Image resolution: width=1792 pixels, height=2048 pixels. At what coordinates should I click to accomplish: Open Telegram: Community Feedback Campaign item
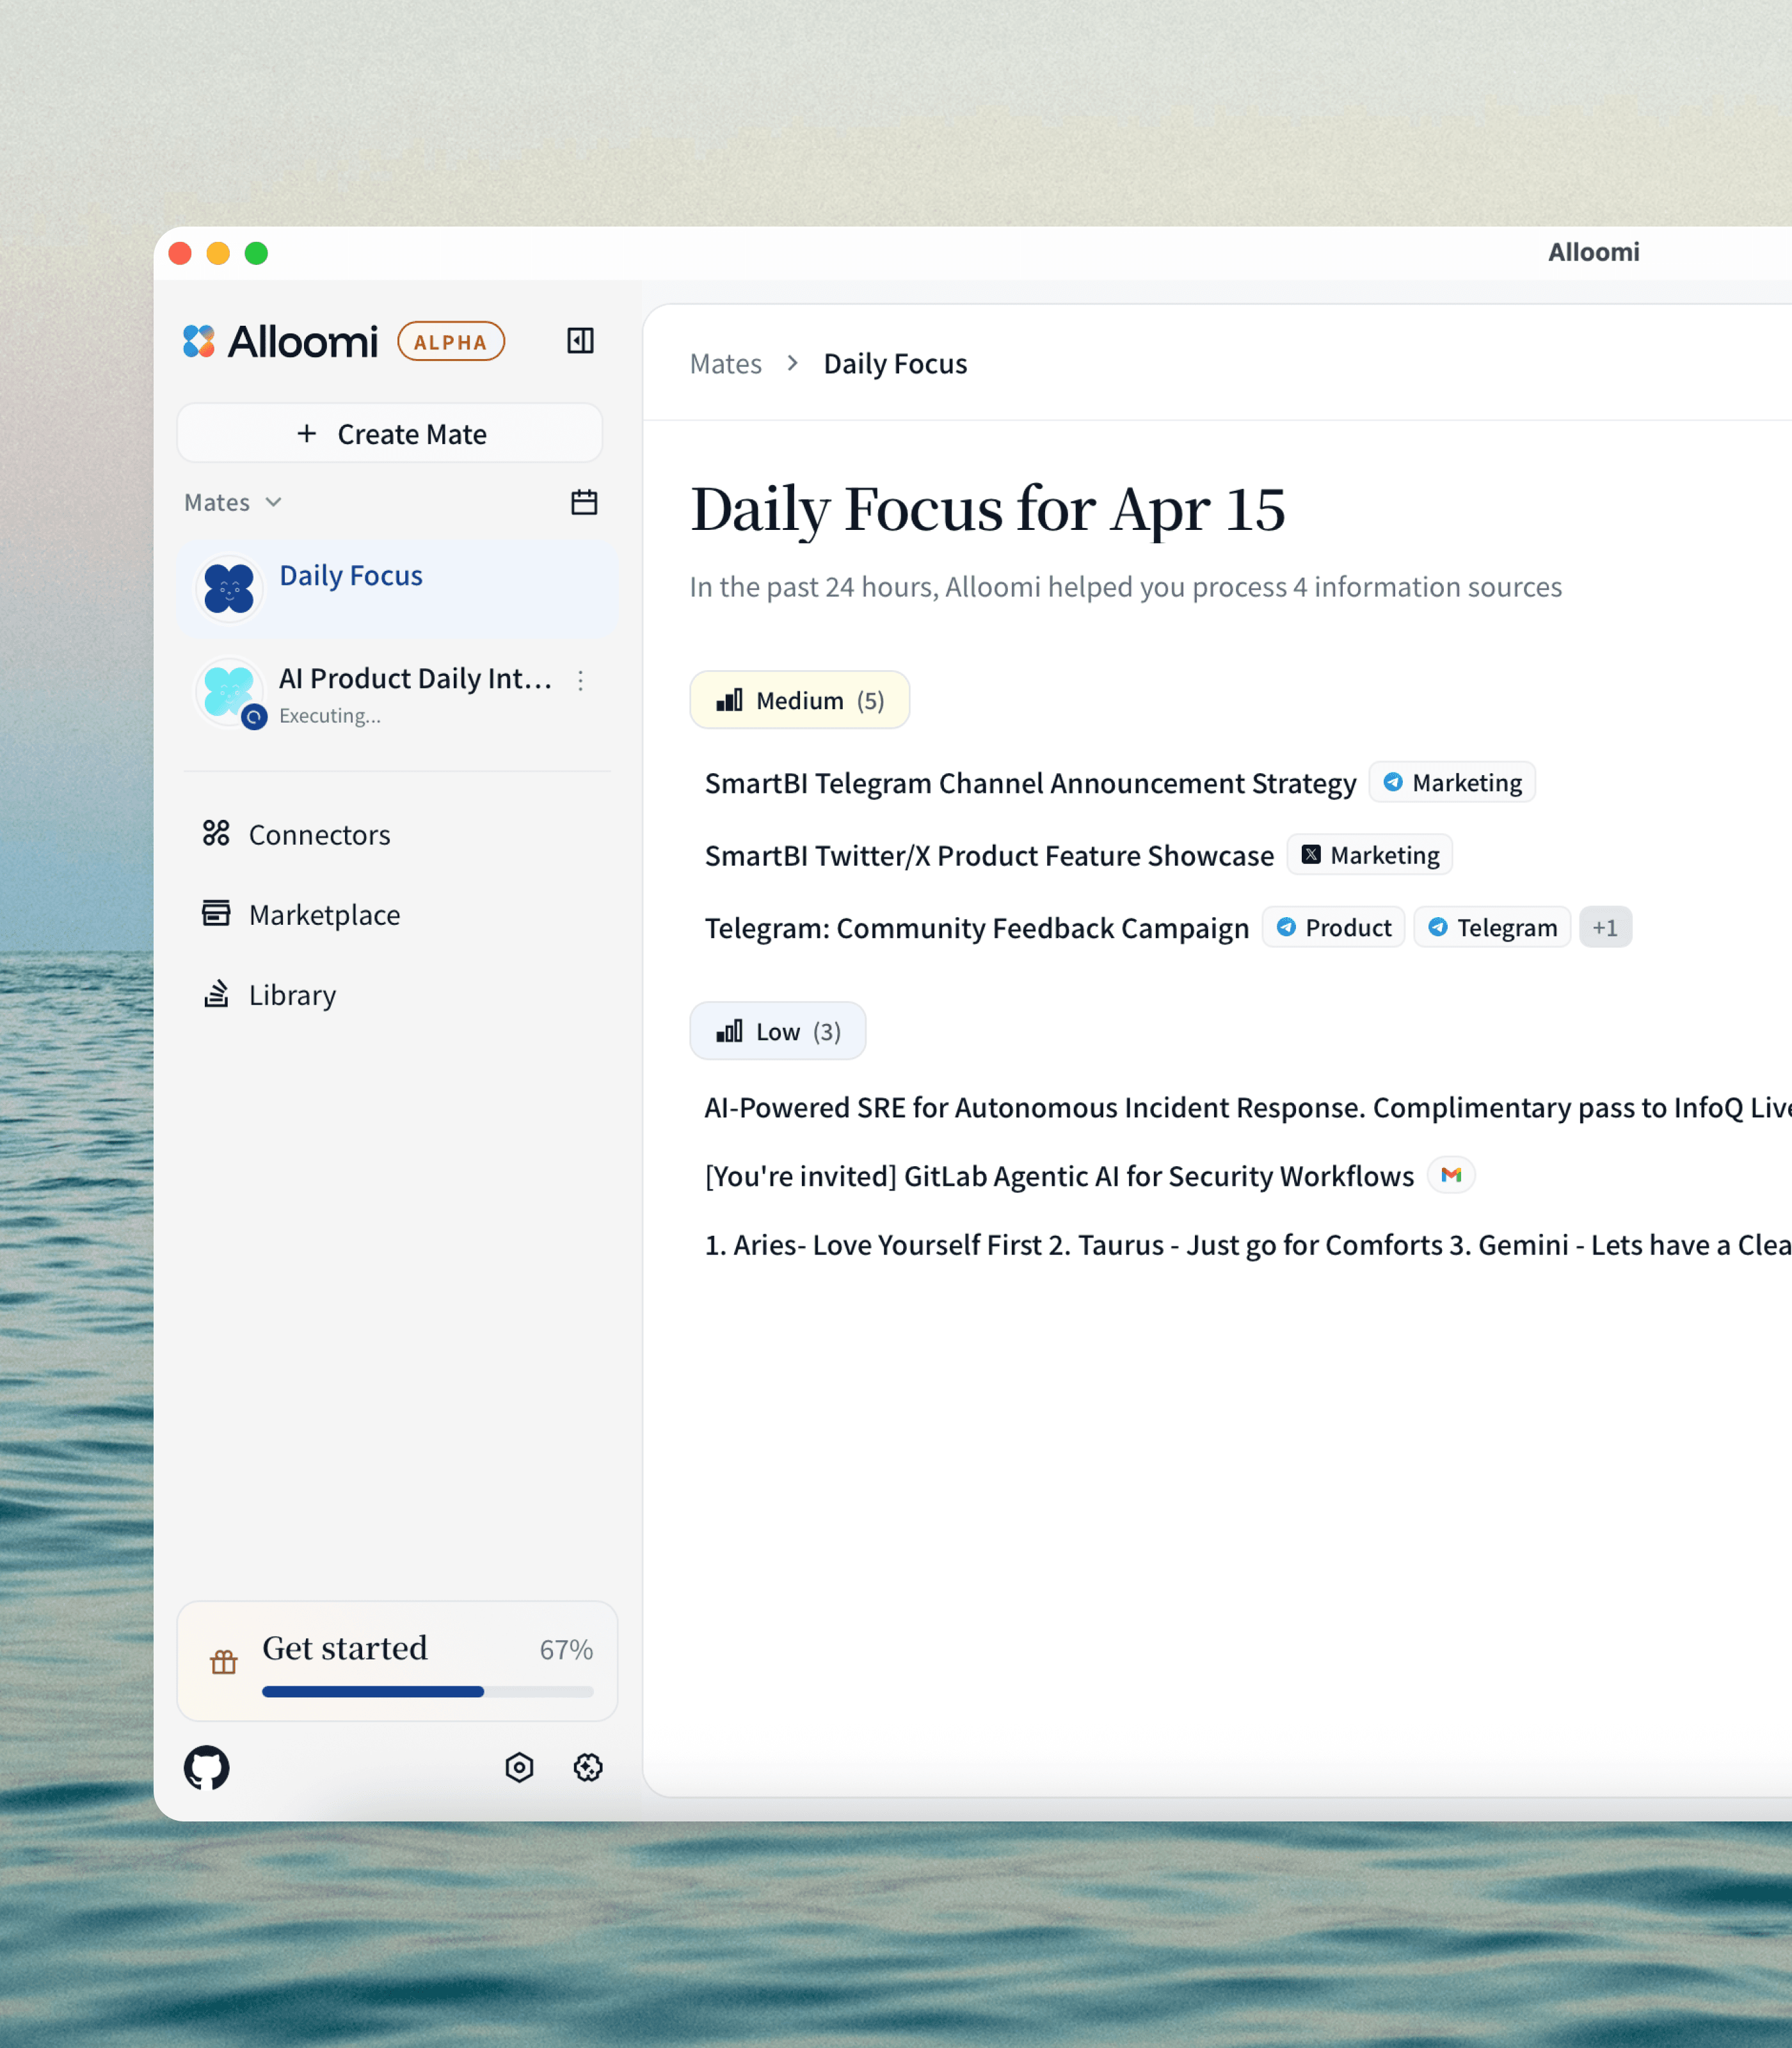977,928
